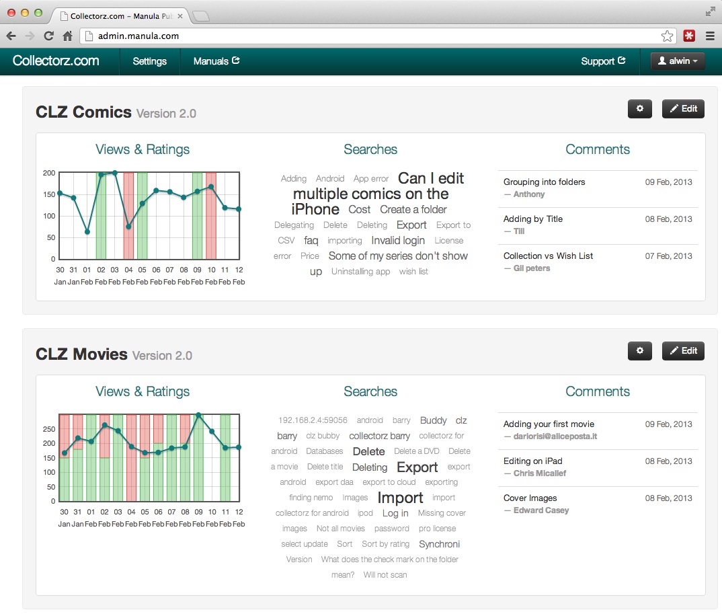Image resolution: width=722 pixels, height=614 pixels.
Task: Click search term 'Sort by rating'
Action: [385, 544]
